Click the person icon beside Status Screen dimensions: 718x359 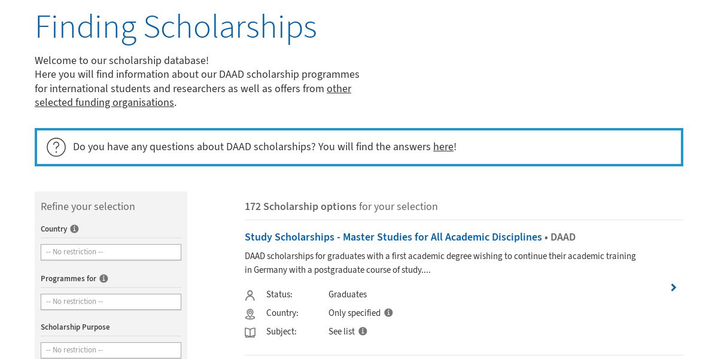click(x=250, y=295)
